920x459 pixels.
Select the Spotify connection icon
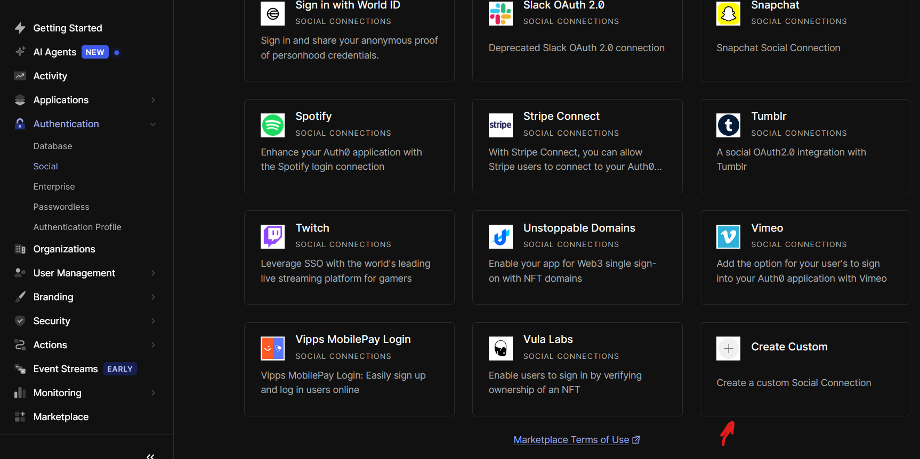272,125
